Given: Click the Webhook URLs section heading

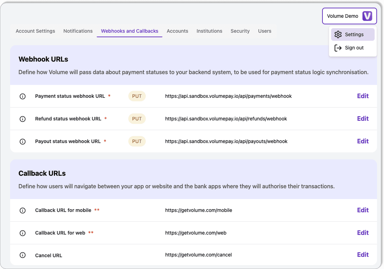Looking at the screenshot, I should pyautogui.click(x=43, y=59).
